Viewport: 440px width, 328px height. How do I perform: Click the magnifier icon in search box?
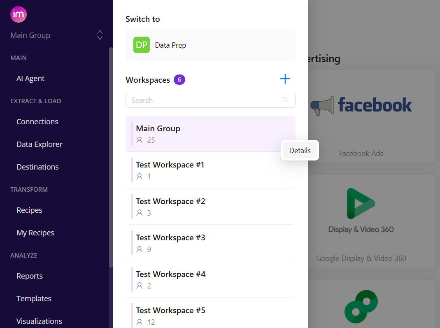286,100
